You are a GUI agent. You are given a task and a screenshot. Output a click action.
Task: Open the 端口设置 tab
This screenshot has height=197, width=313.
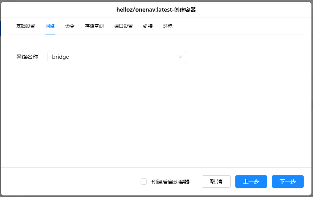click(x=123, y=26)
